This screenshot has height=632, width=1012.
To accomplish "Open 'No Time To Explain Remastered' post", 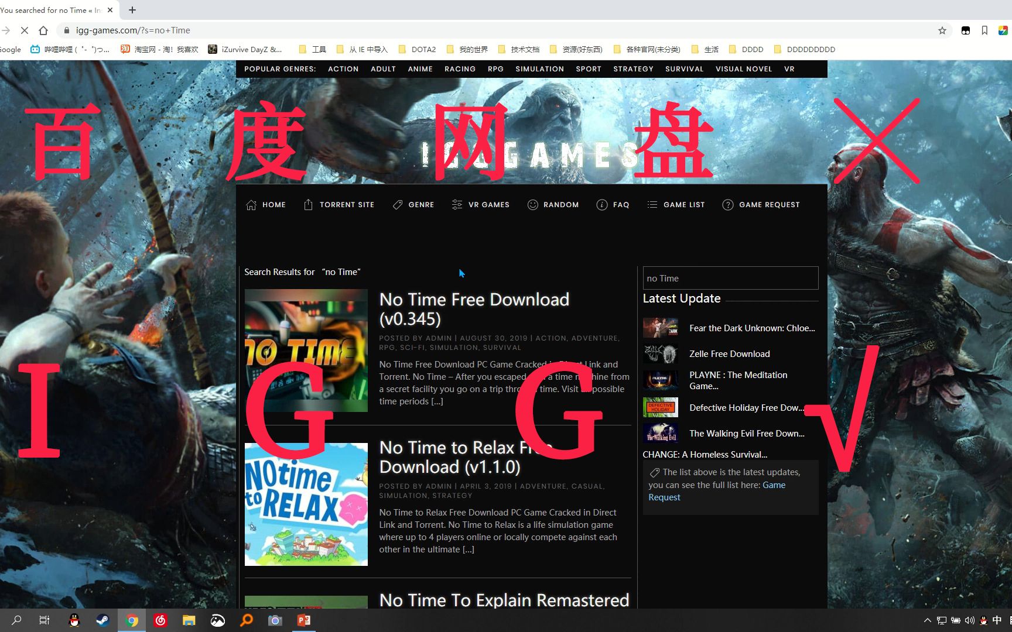I will point(504,600).
